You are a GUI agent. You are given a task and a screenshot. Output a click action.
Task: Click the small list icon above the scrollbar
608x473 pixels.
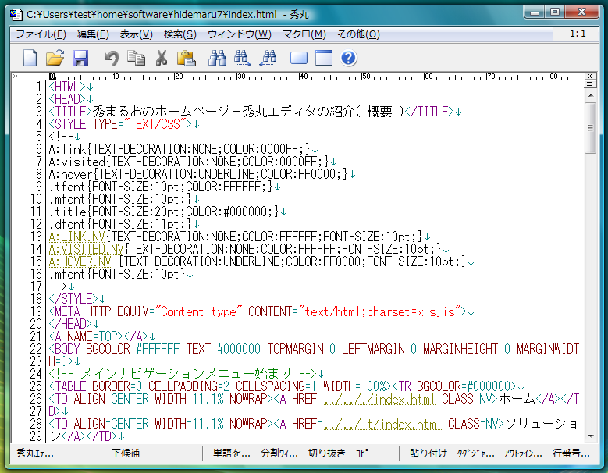pyautogui.click(x=589, y=84)
